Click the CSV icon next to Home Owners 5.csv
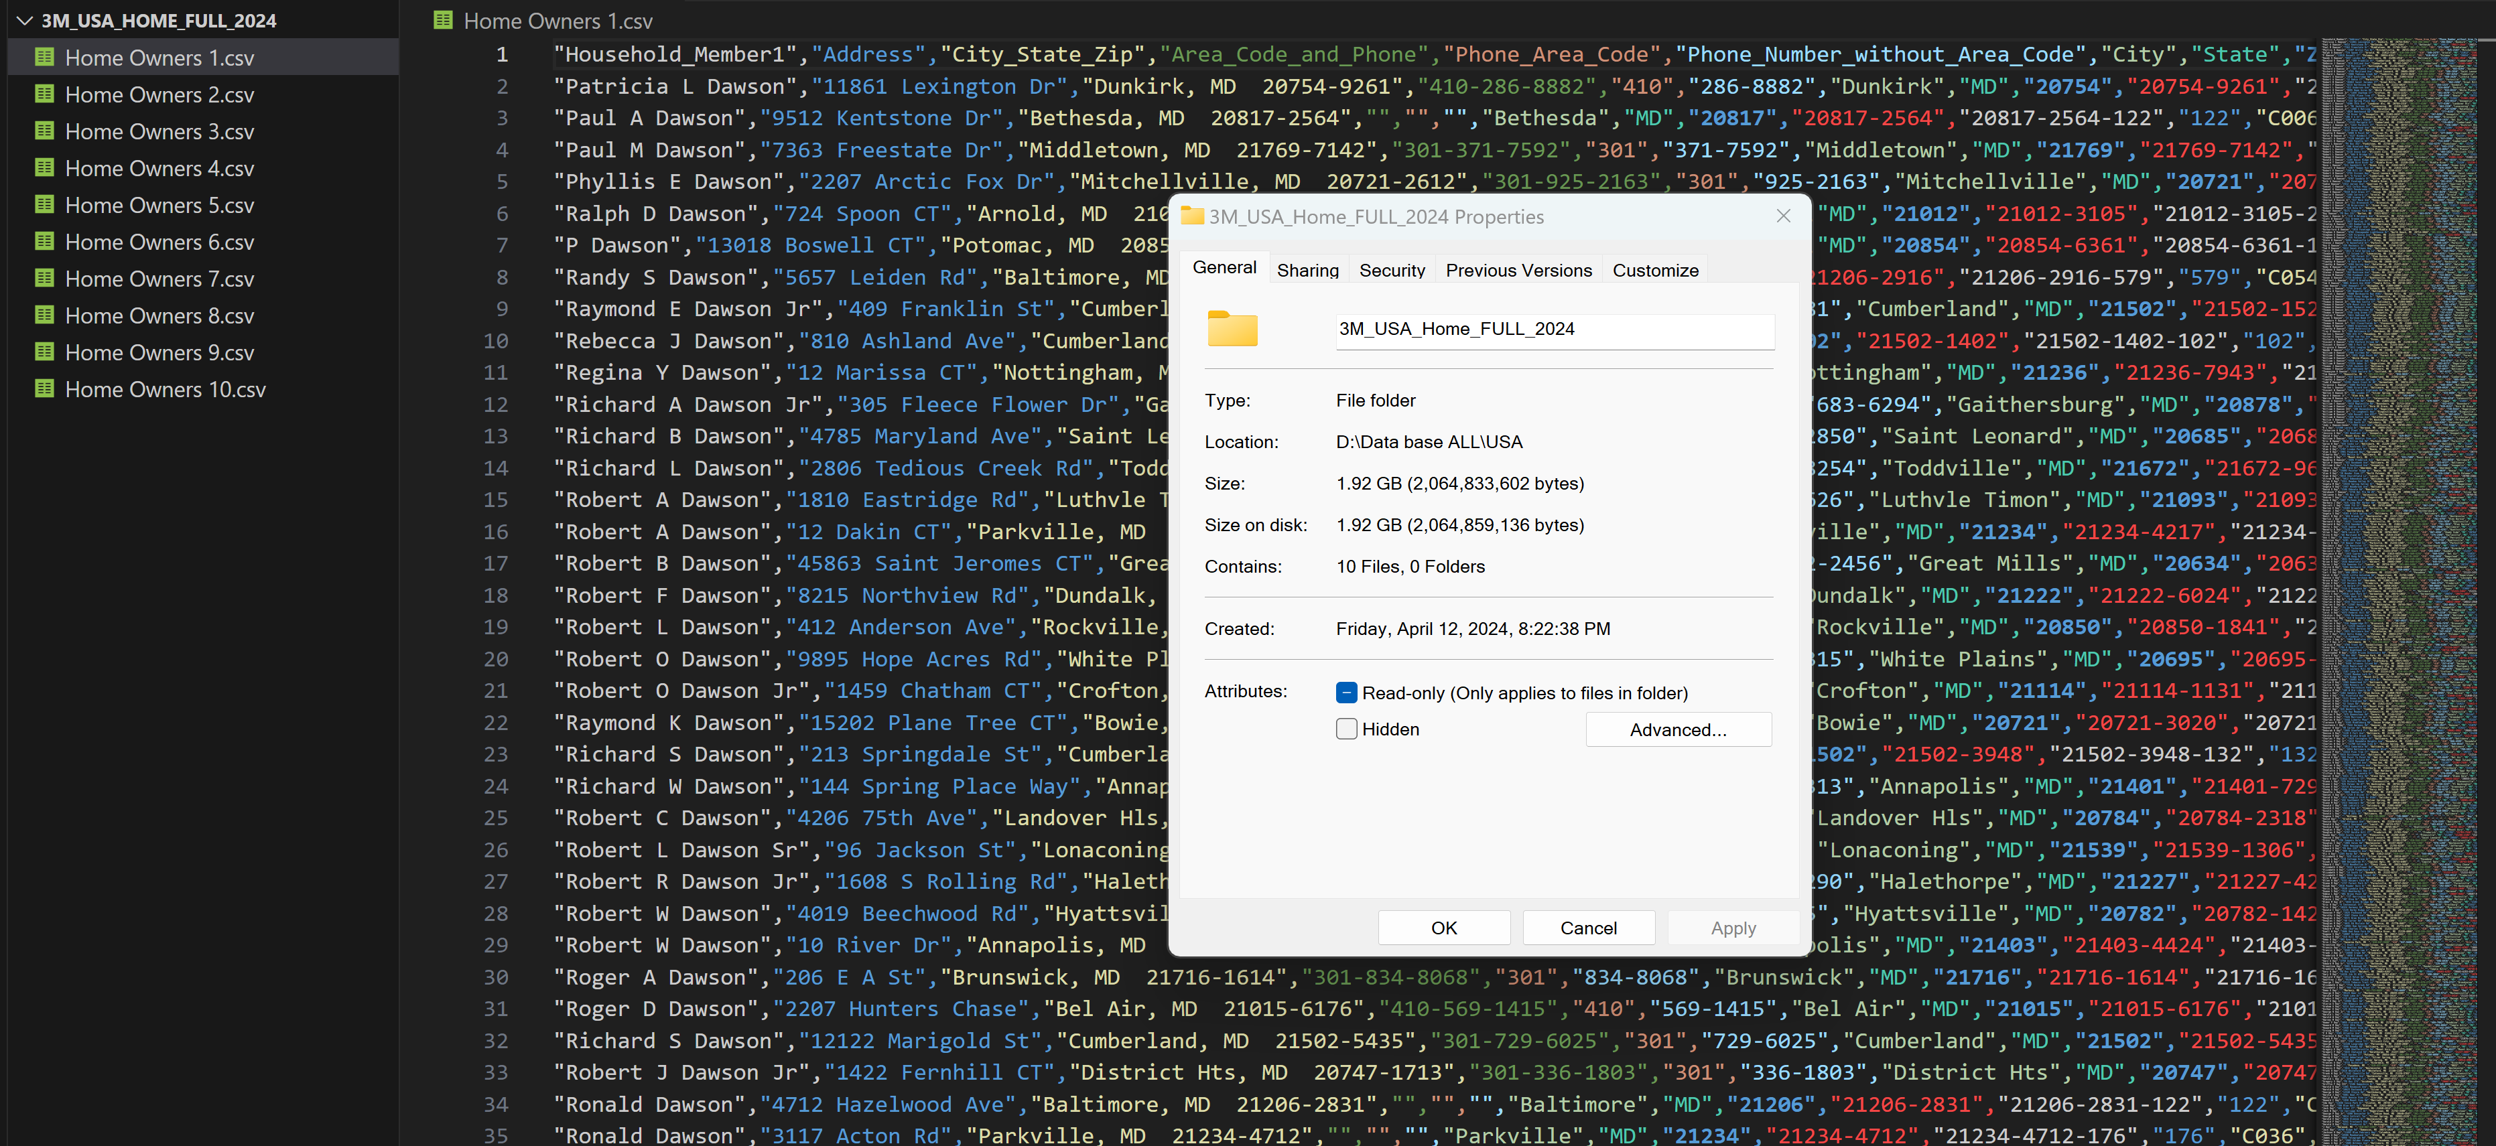This screenshot has height=1146, width=2496. (44, 204)
